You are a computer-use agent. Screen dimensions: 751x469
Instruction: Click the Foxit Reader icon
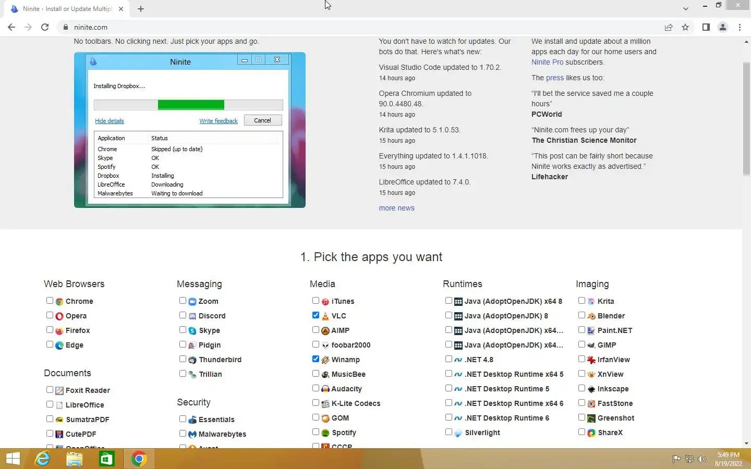pos(59,390)
